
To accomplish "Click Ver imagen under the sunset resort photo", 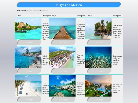I will pyautogui.click(x=100, y=100).
